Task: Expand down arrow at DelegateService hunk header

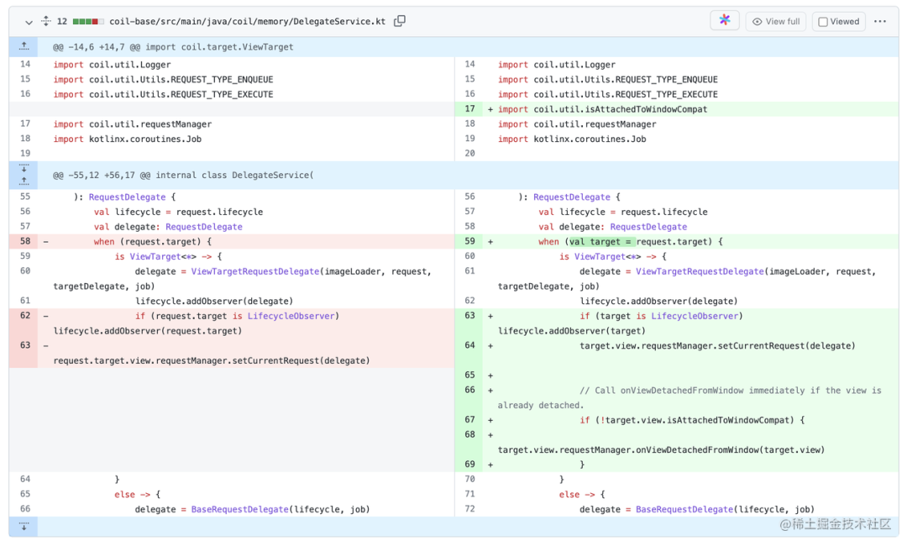Action: [x=24, y=168]
